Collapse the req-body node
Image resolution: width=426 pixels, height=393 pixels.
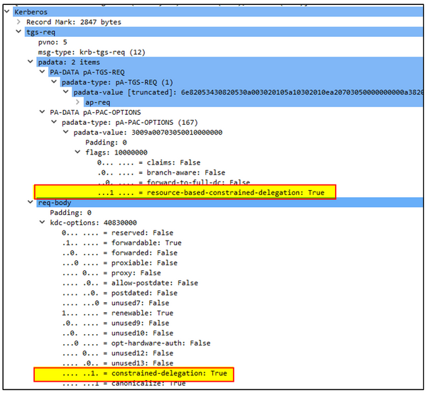coord(30,202)
